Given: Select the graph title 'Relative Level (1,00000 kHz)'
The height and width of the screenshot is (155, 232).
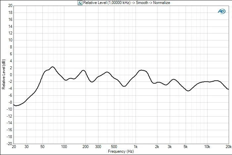Looking at the screenshot, I should 107,3.
